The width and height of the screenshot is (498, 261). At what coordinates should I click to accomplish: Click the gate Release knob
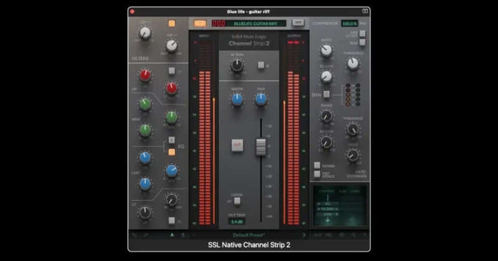coord(326,142)
